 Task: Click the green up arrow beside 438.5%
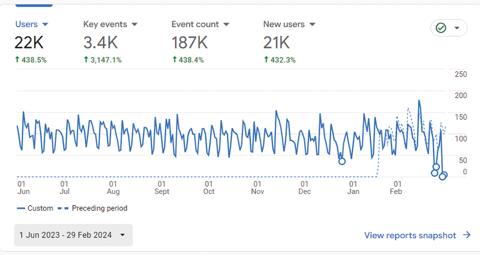click(x=17, y=60)
